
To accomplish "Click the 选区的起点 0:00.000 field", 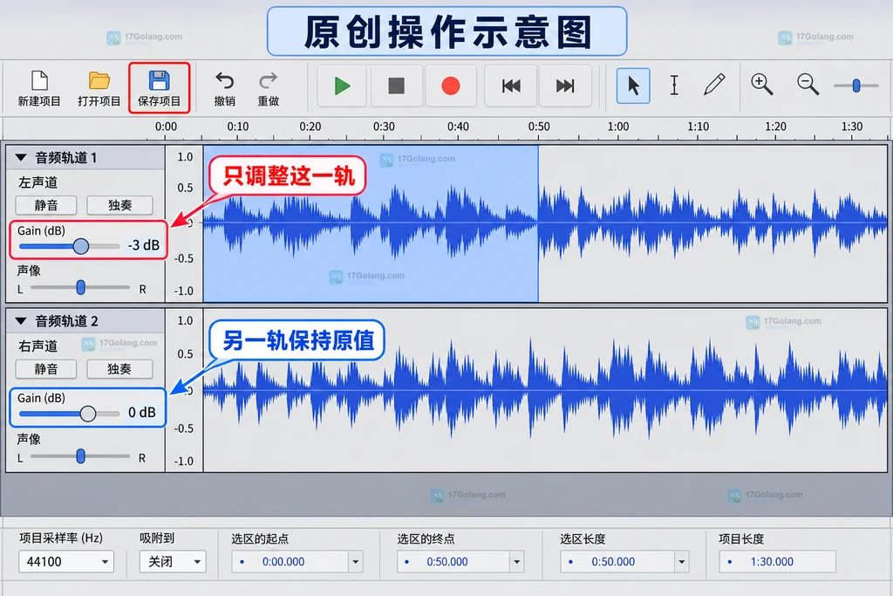I will [290, 562].
